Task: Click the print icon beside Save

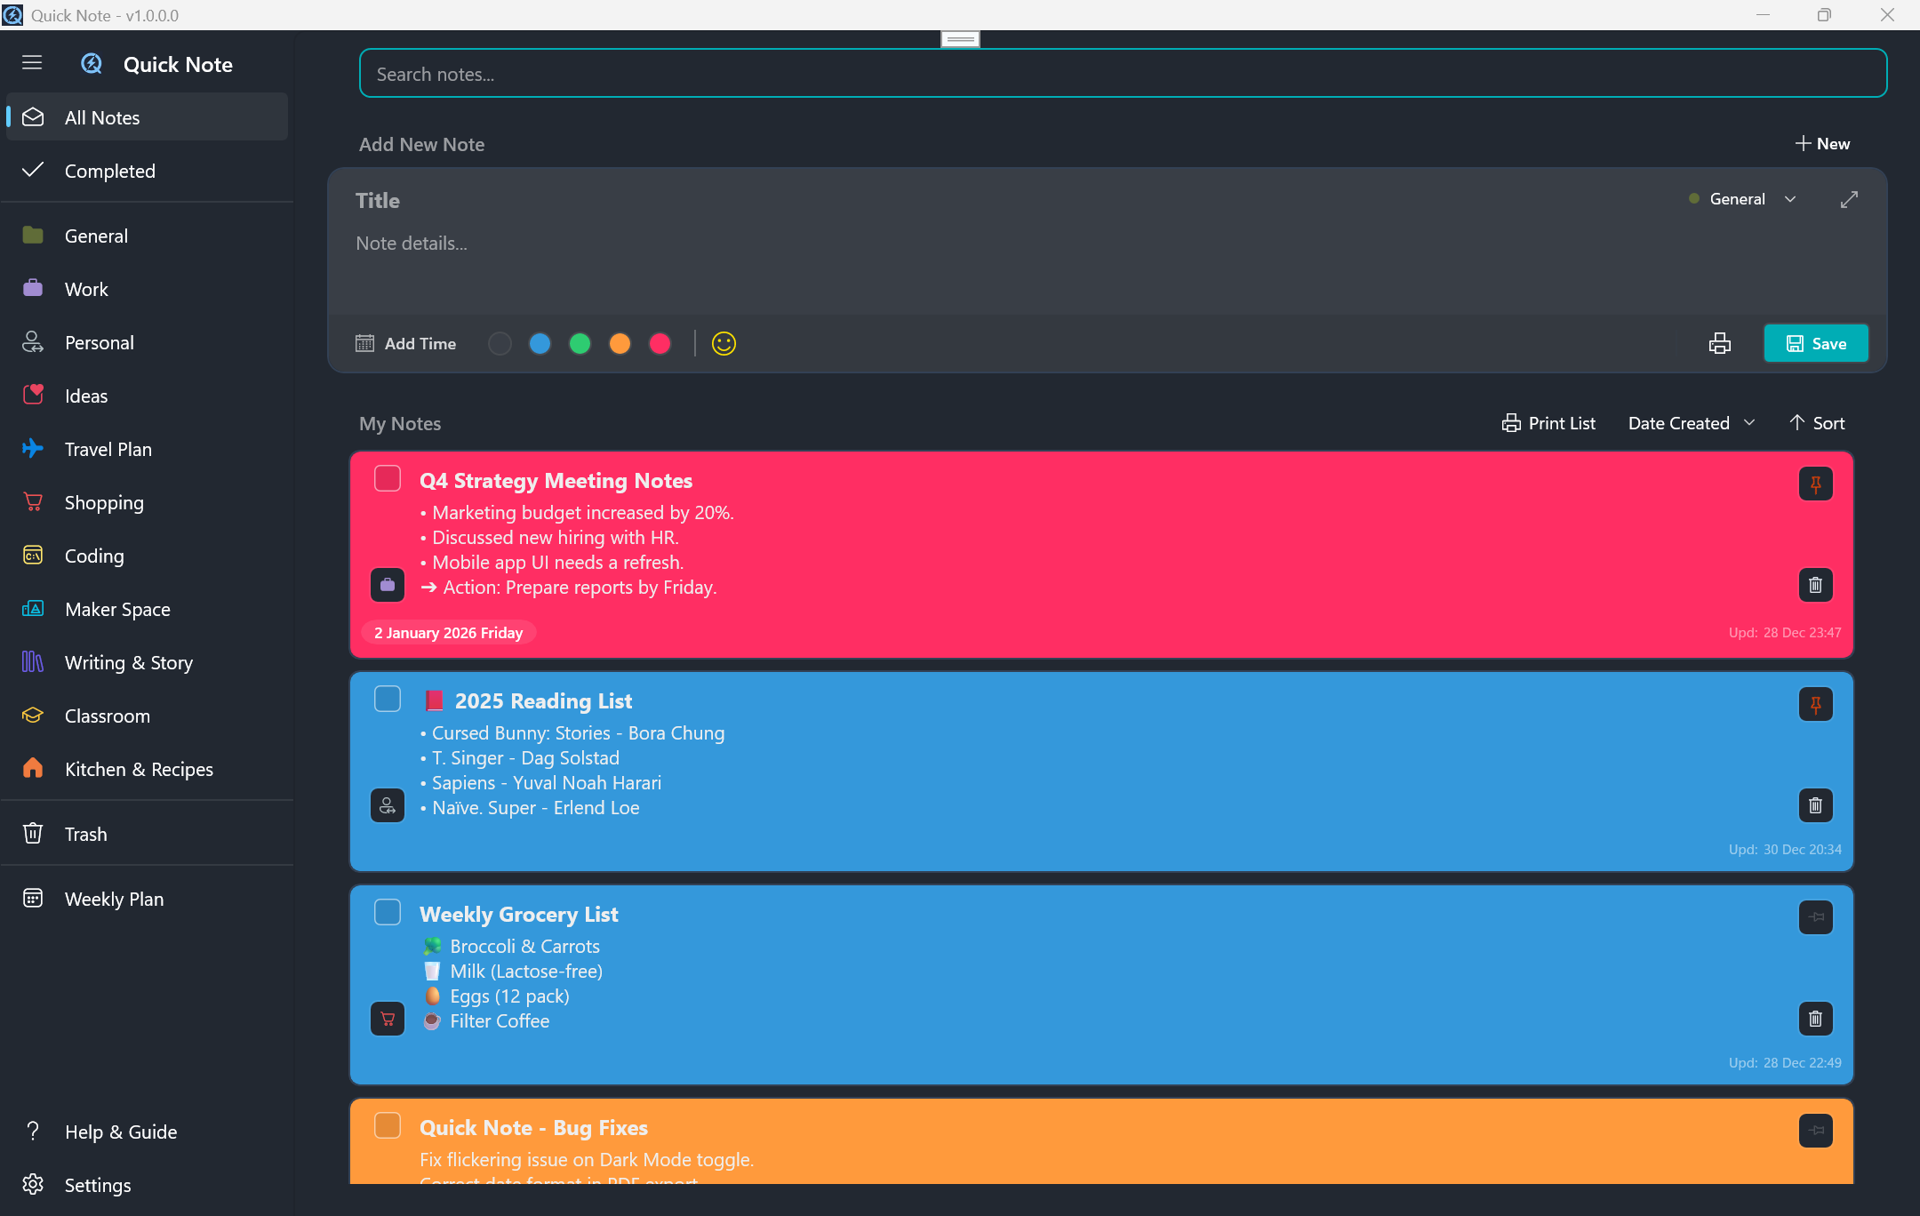Action: tap(1719, 343)
